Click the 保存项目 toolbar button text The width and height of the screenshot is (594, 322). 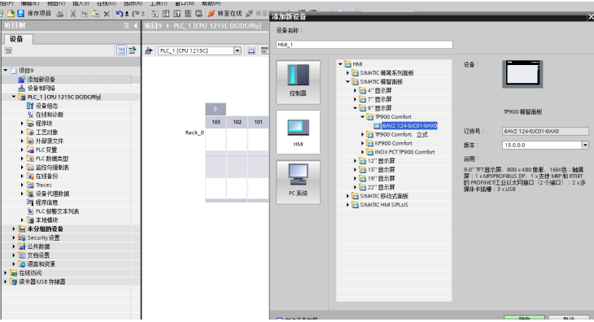point(39,14)
